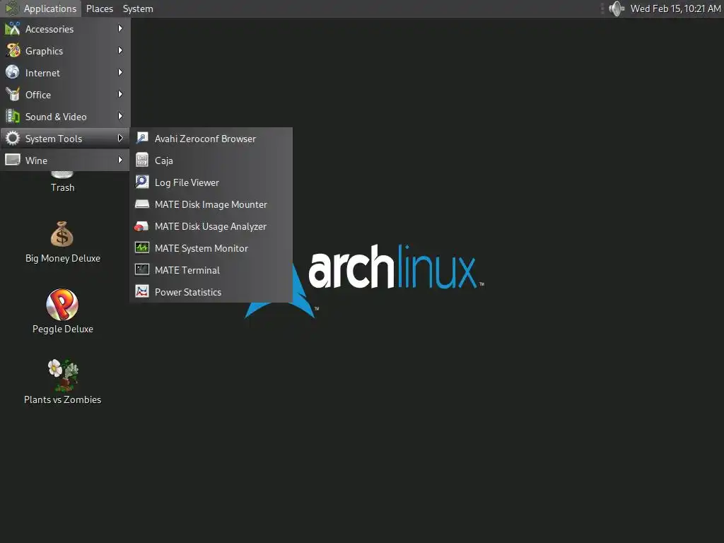Viewport: 724px width, 543px height.
Task: Click the Peggle Deluxe label
Action: [x=63, y=329]
